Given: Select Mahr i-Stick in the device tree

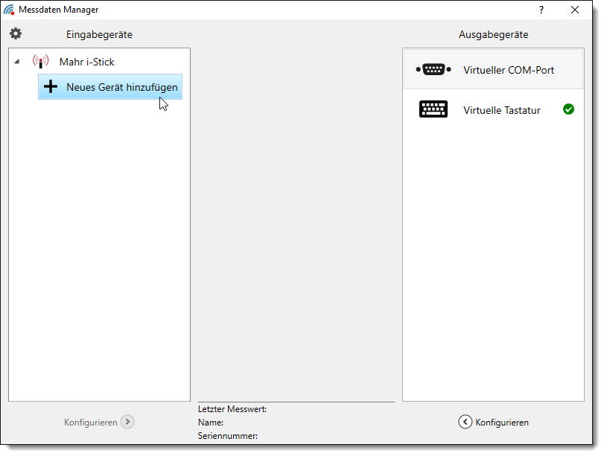Looking at the screenshot, I should (86, 62).
